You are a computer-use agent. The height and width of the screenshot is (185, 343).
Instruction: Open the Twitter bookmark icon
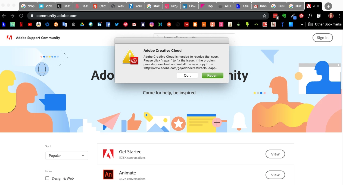tap(117, 24)
